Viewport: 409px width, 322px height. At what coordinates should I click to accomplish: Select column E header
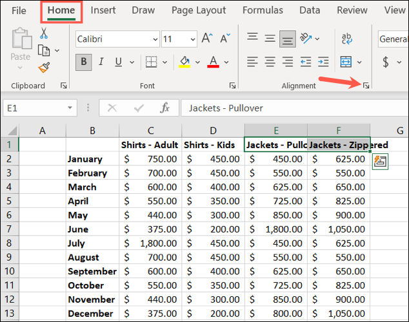(275, 131)
